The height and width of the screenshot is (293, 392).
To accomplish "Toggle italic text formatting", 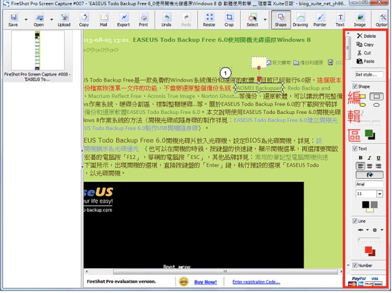I will [370, 158].
